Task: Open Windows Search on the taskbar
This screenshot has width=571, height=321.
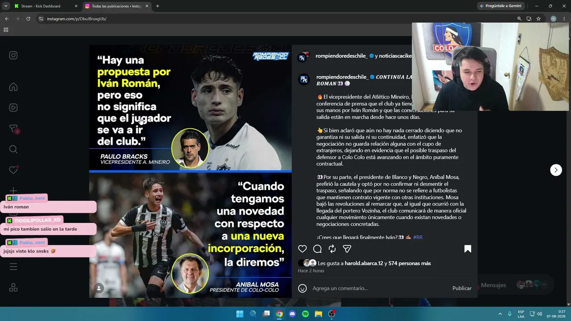Action: [253, 314]
